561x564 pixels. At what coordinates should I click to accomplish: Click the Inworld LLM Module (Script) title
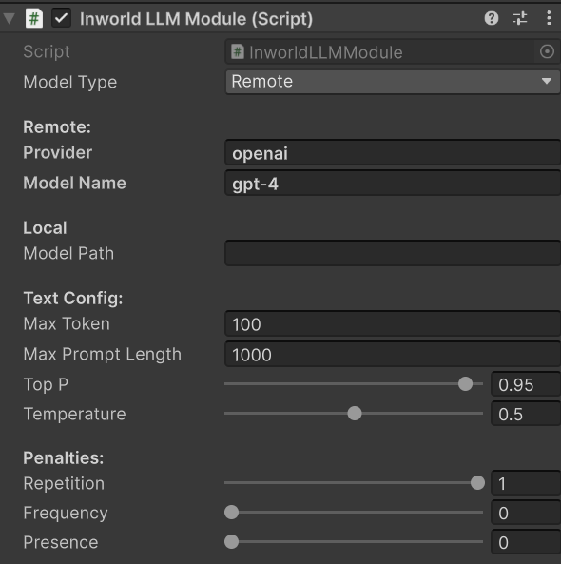[196, 19]
